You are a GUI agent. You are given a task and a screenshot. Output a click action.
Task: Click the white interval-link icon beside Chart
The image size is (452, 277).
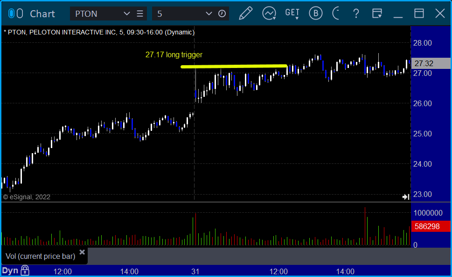tap(20, 14)
